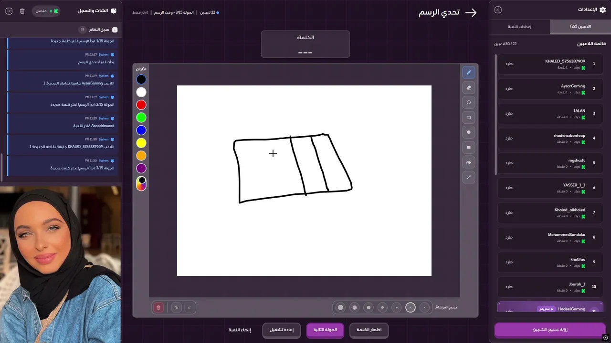Screen dimensions: 611x343
Task: Delete chat log with trash icon
Action: click(22, 10)
